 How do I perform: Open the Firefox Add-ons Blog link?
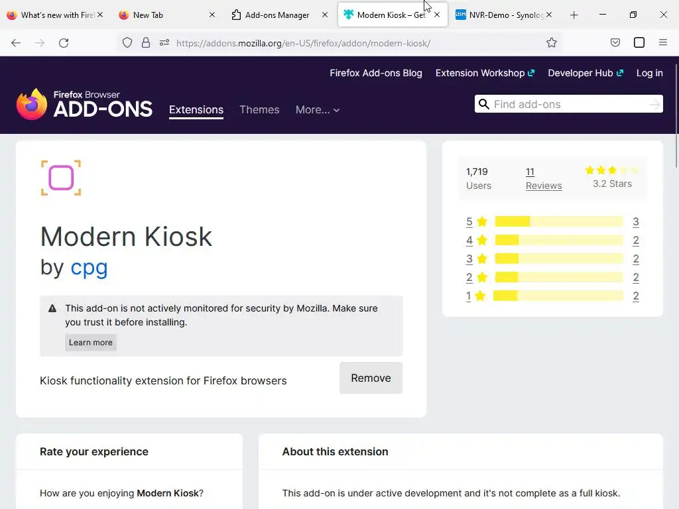[x=376, y=73]
